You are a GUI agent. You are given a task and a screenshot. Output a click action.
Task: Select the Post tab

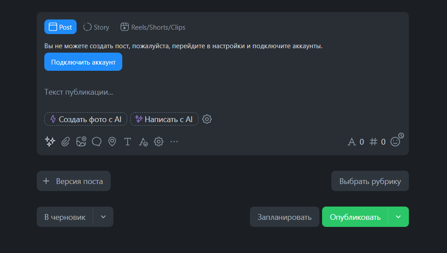pyautogui.click(x=60, y=27)
